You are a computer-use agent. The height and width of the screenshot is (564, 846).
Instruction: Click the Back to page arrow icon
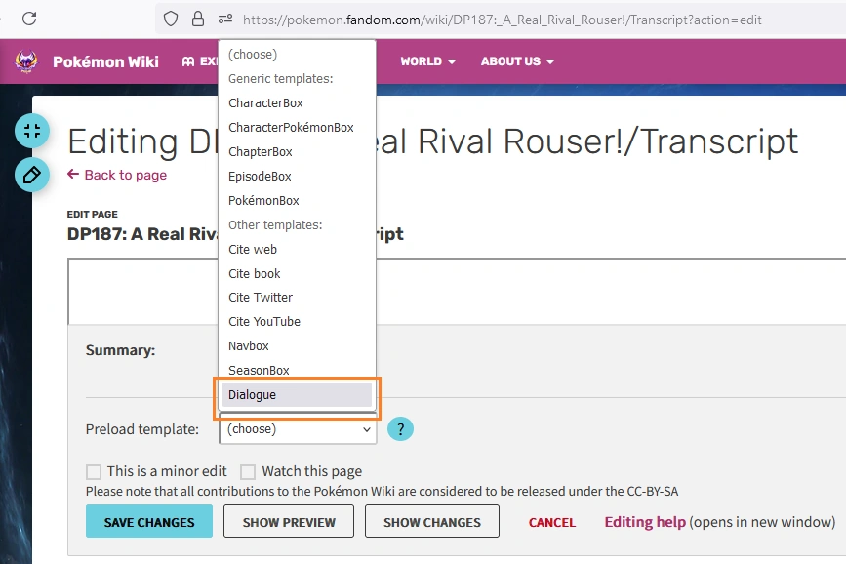[73, 174]
